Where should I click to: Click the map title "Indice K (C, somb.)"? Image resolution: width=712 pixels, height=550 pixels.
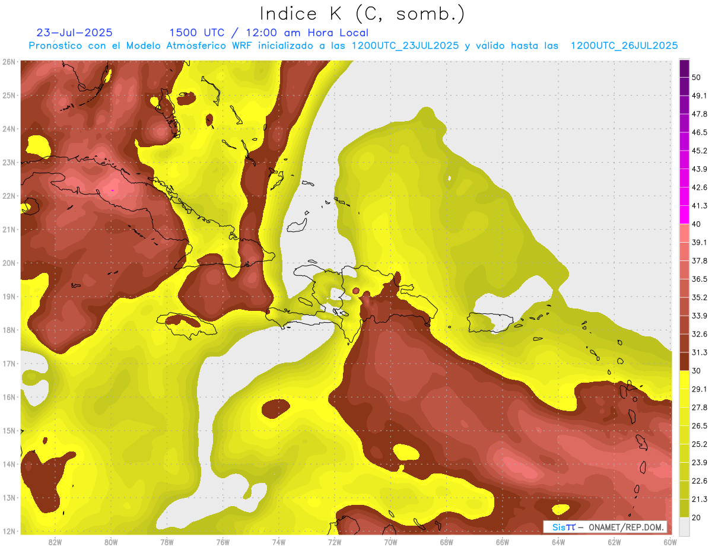[x=362, y=13]
